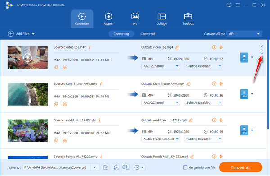Click the Add Files plus icon
270x176 pixels.
[x=11, y=34]
